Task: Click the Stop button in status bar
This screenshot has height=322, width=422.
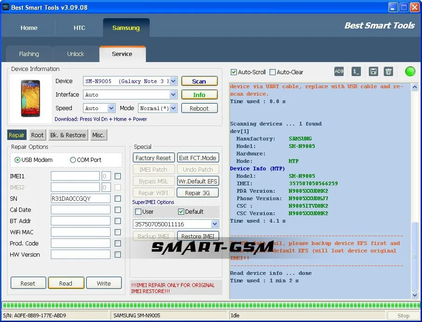Action: click(x=403, y=315)
